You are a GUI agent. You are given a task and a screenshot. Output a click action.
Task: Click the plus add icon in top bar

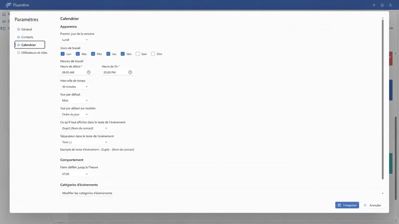374,5
